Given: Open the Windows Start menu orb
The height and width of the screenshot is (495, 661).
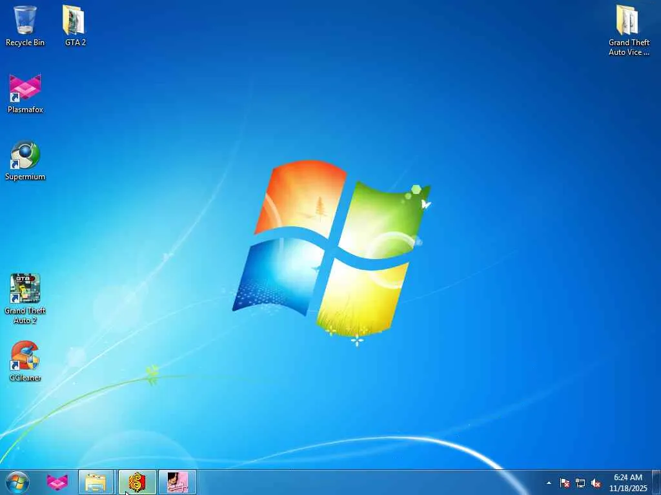Looking at the screenshot, I should click(17, 482).
